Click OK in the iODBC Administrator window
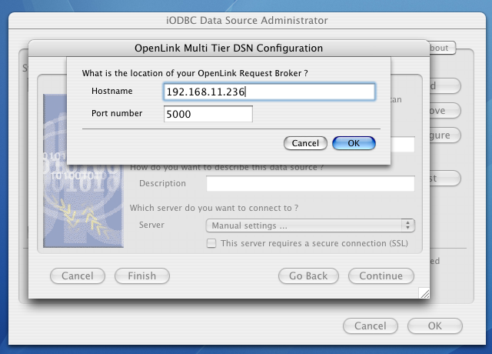Screen dimensions: 492x354 click(x=435, y=326)
